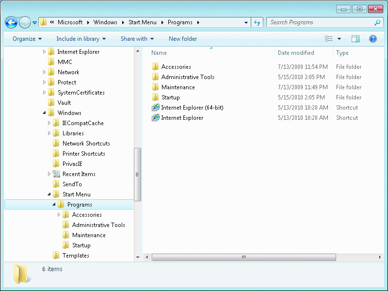
Task: Select the Accessories folder icon in file list
Action: [x=155, y=66]
